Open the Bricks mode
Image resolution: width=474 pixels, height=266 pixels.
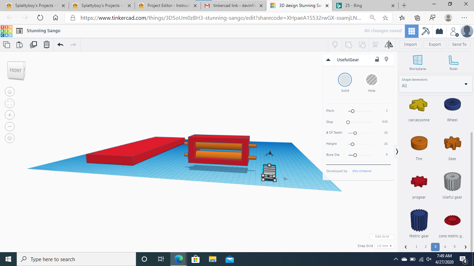[x=439, y=31]
